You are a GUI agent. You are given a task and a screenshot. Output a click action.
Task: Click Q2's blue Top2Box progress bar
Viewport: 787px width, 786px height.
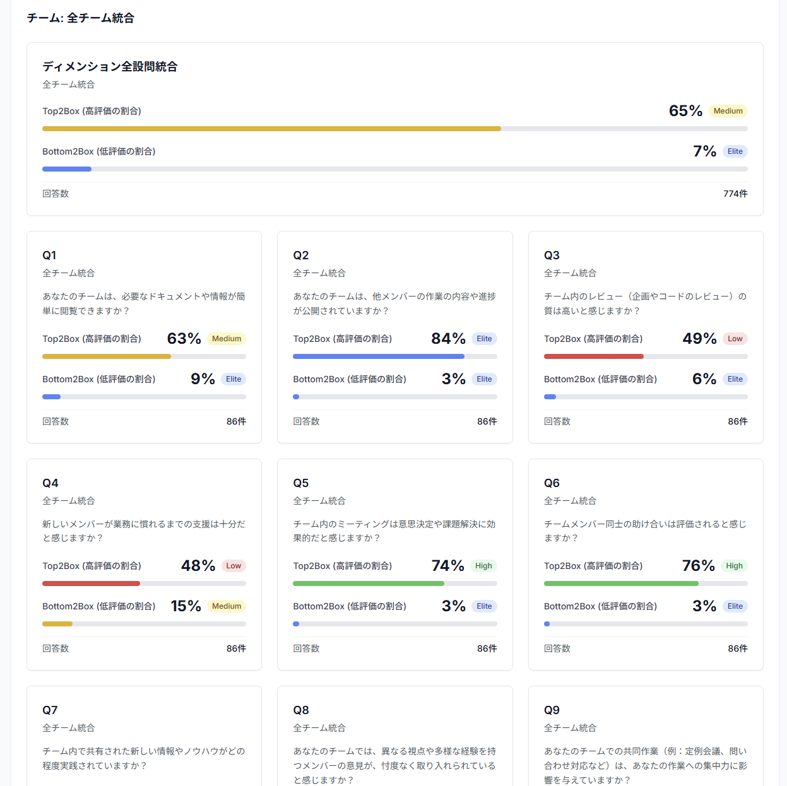(379, 356)
